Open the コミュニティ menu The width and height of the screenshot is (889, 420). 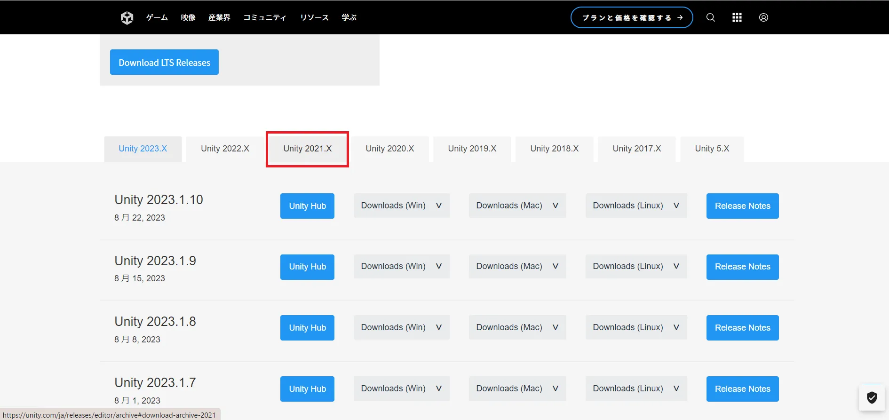[265, 17]
